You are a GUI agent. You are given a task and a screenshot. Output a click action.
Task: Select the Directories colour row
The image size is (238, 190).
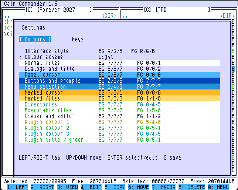pyautogui.click(x=119, y=104)
